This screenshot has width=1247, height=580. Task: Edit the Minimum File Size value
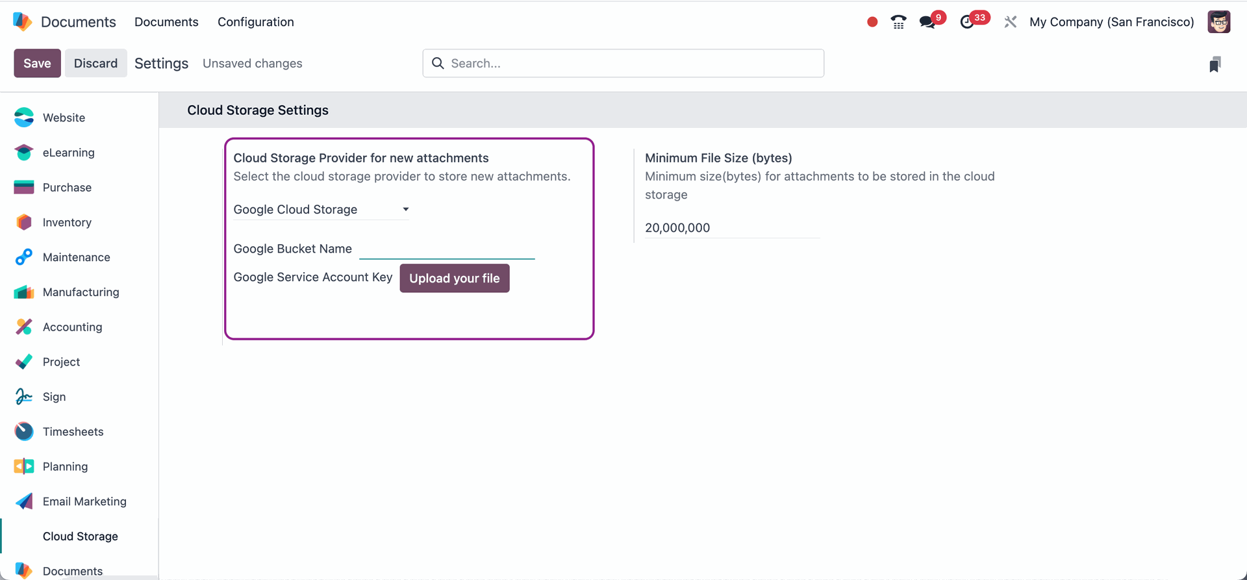coord(733,227)
